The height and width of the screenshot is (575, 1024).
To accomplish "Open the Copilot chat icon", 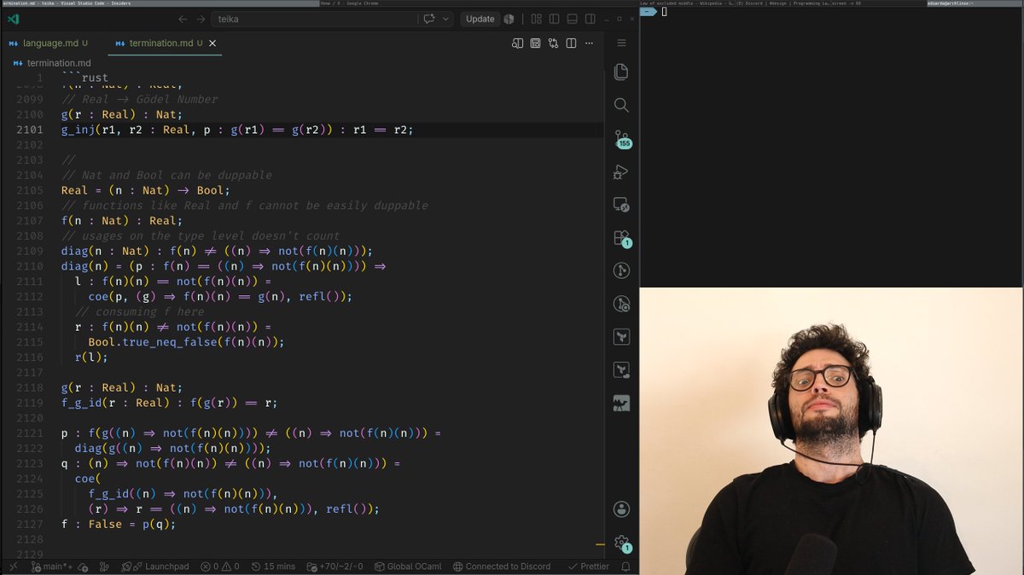I will point(429,19).
